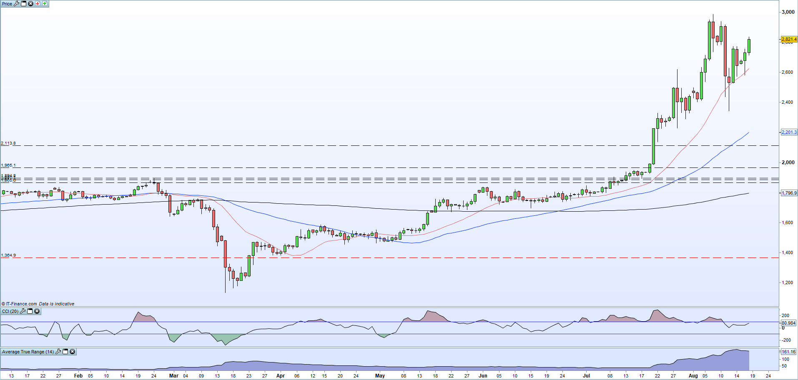Click the Aug label on time axis

point(693,376)
